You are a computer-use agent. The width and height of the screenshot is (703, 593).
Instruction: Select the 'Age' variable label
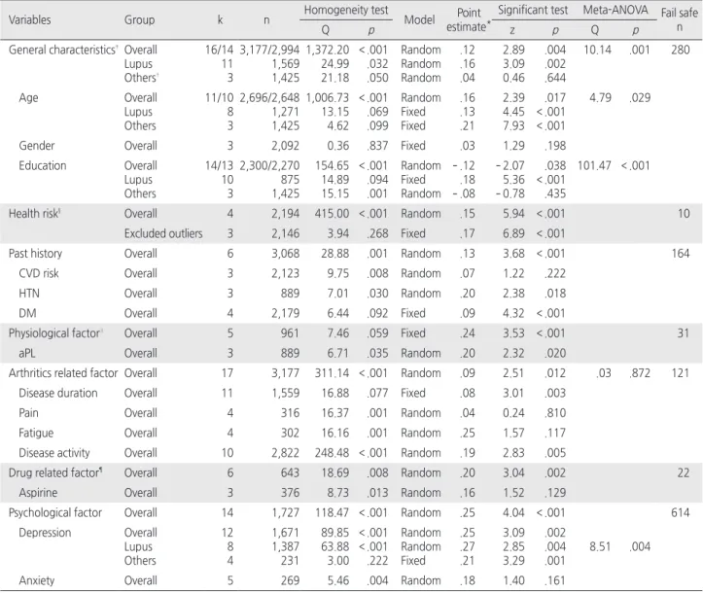(28, 98)
